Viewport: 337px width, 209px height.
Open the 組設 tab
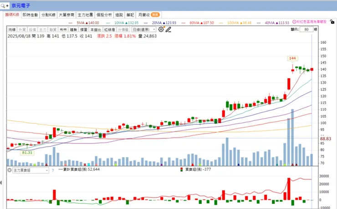[x=119, y=15]
